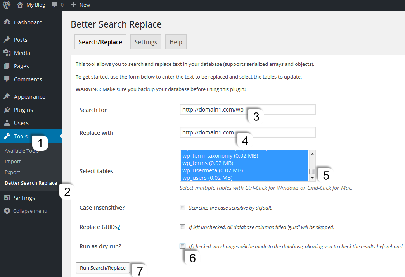Click the Pages icon in sidebar
The image size is (405, 277).
click(7, 66)
